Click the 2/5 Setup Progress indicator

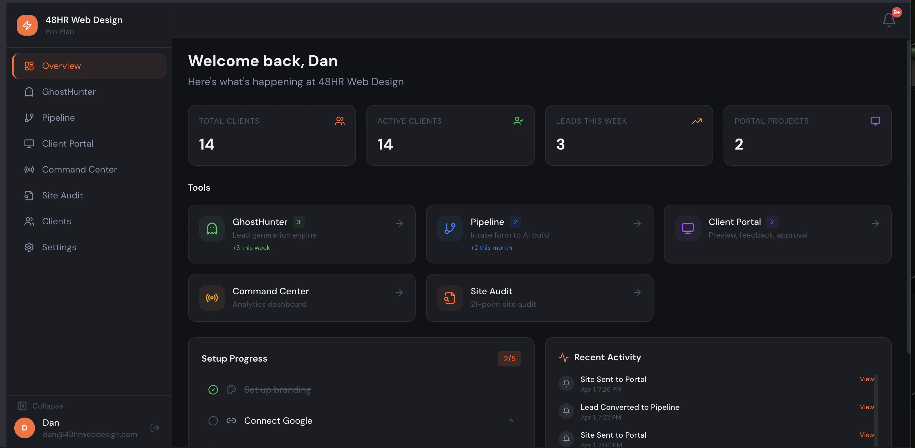[x=509, y=358]
